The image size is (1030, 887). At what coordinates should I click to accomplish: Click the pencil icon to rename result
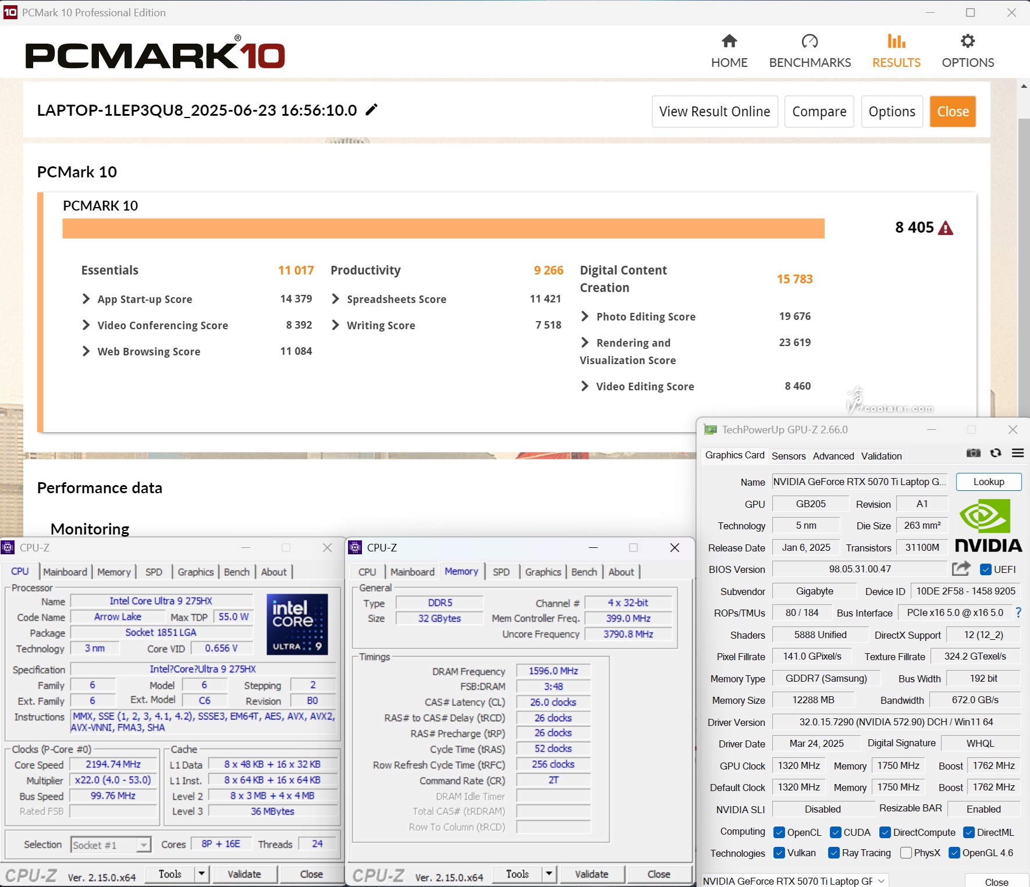pyautogui.click(x=371, y=109)
